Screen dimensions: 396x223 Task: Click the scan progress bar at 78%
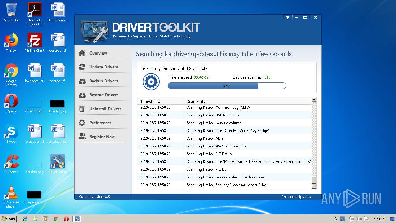click(x=227, y=85)
